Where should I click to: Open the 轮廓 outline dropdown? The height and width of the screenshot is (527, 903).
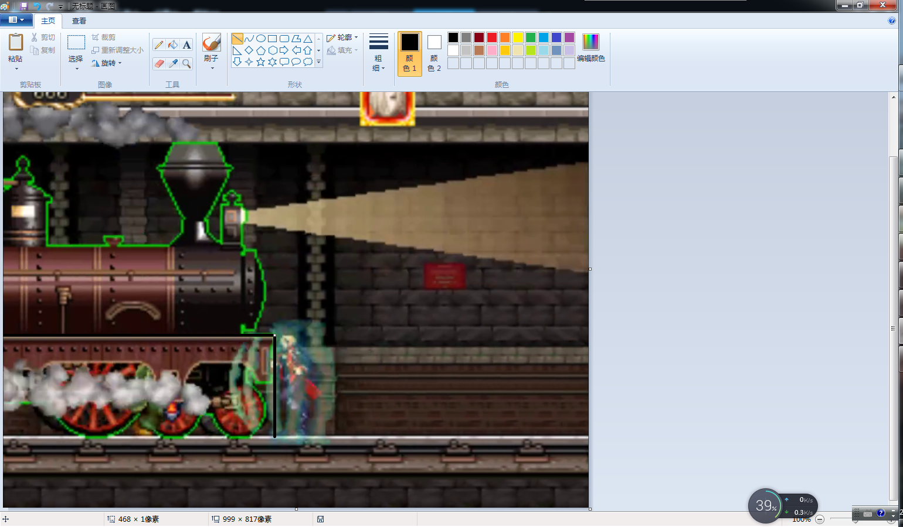click(x=342, y=37)
